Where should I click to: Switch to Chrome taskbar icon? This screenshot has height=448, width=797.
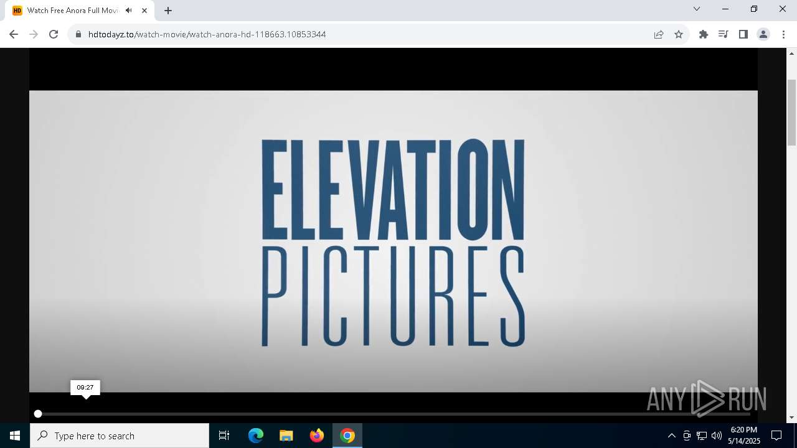(x=347, y=436)
